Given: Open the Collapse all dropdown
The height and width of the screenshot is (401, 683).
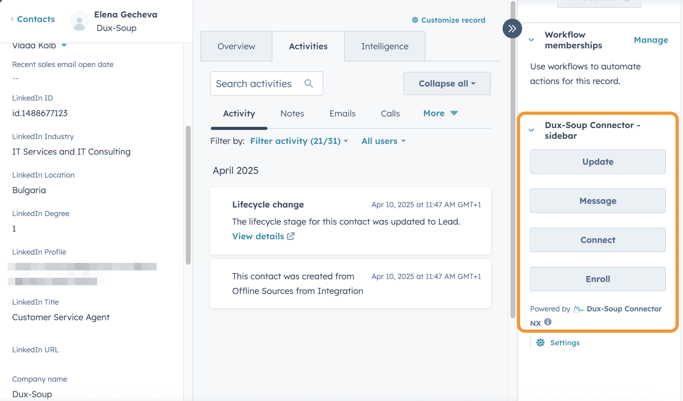Looking at the screenshot, I should tap(447, 83).
